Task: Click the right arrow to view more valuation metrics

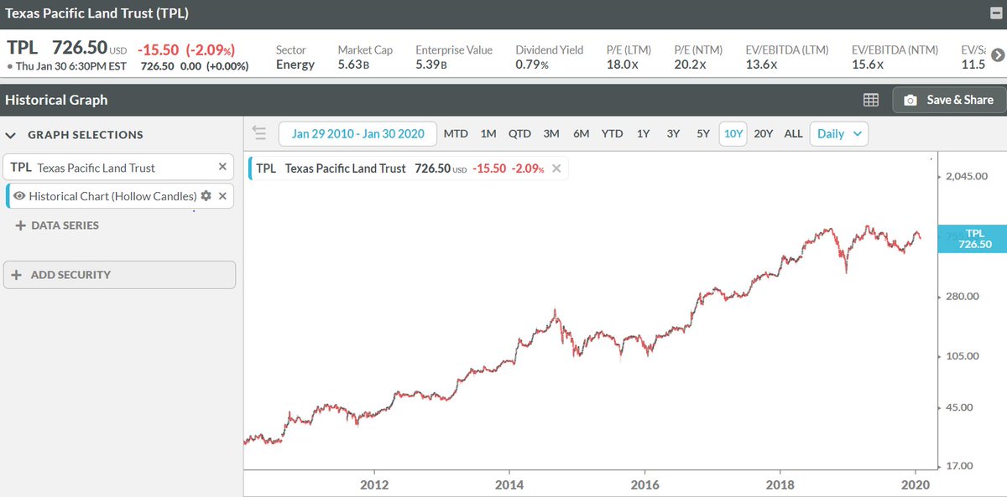Action: 998,55
